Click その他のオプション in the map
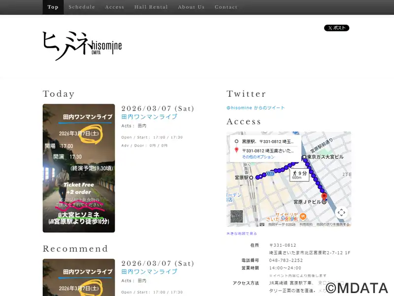Viewport: 394px width, 296px height. click(x=258, y=157)
